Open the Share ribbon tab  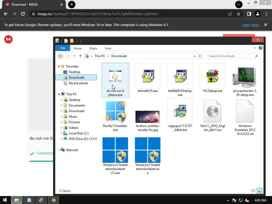(x=93, y=48)
